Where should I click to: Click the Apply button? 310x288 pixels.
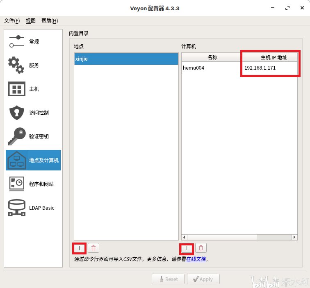(x=203, y=279)
